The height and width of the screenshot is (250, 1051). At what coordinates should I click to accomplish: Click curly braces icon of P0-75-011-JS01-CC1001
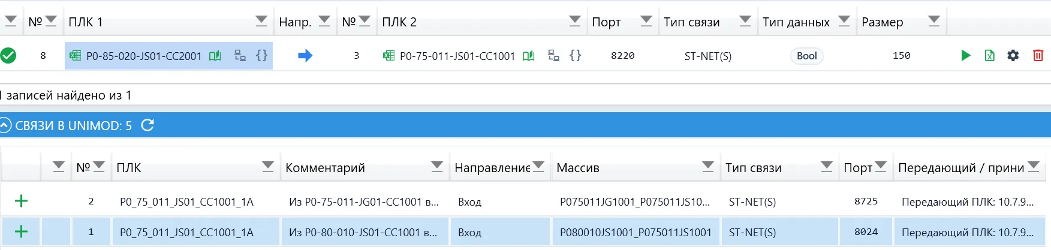coord(576,56)
